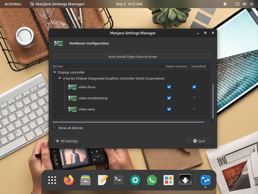Open the text editor in the dock
The height and width of the screenshot is (194, 258).
pyautogui.click(x=102, y=180)
